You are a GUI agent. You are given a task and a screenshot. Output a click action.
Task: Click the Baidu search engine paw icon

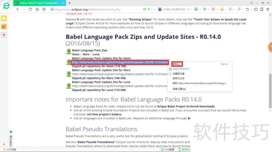(x=160, y=9)
